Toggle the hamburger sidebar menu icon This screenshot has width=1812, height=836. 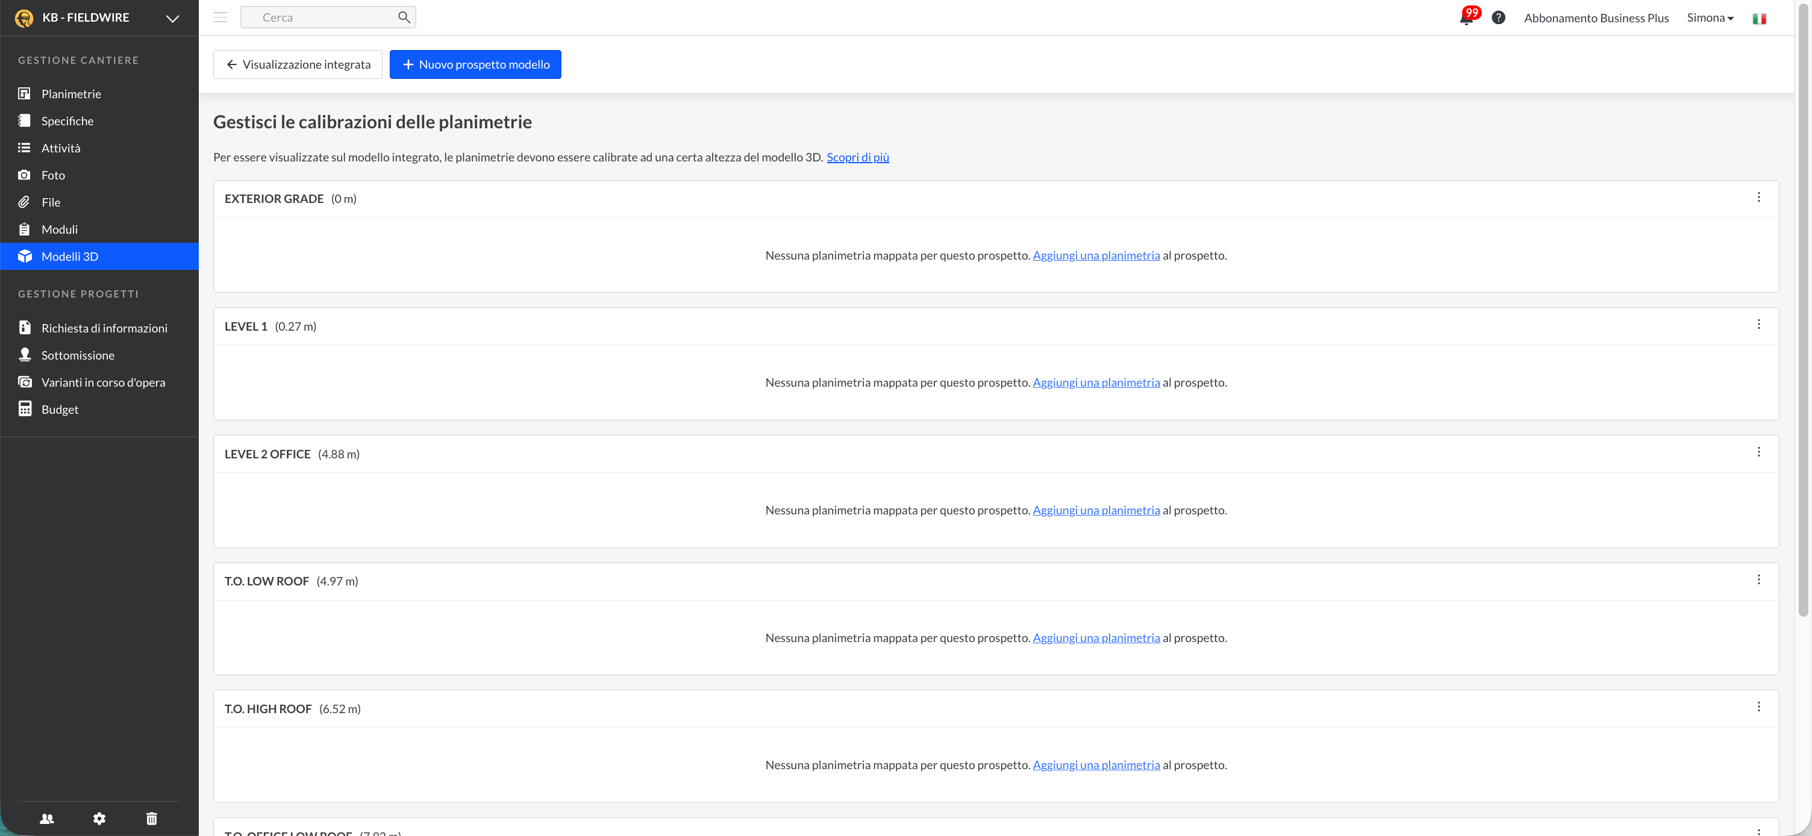220,17
